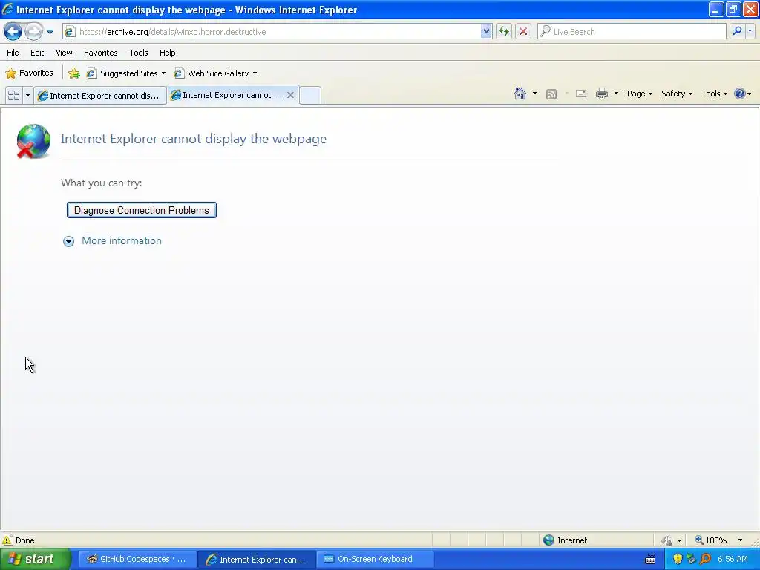The width and height of the screenshot is (760, 570).
Task: Select Internet Explorer taskbar button
Action: pyautogui.click(x=257, y=560)
